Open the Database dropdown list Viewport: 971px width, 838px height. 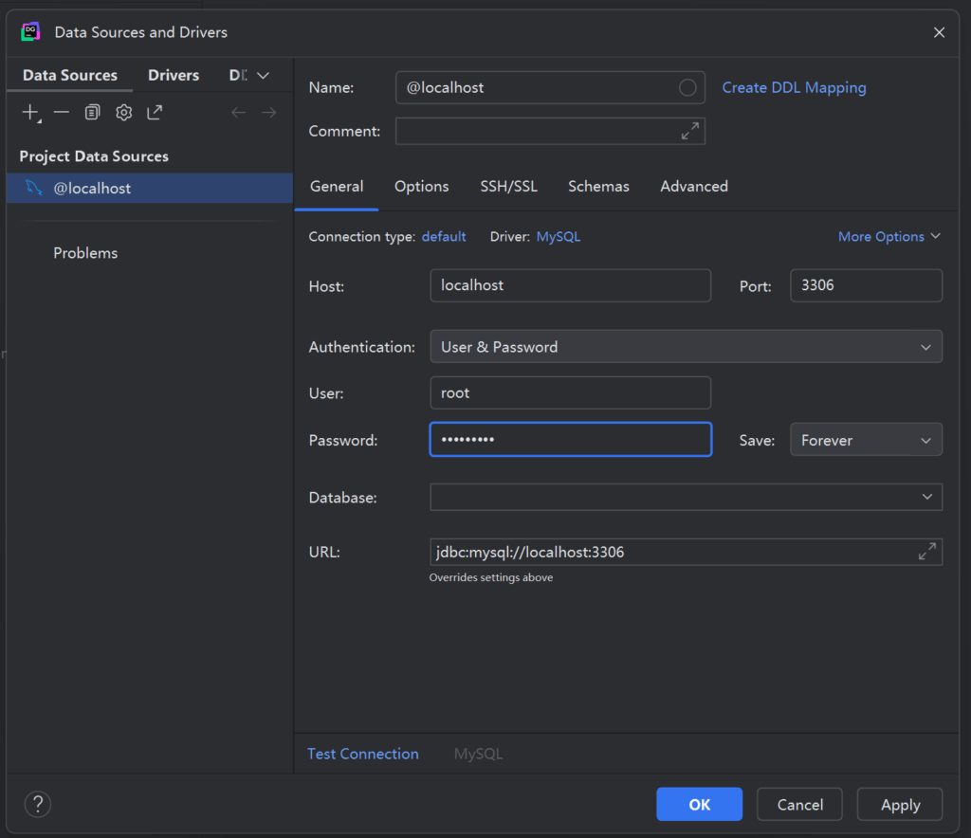(x=686, y=497)
